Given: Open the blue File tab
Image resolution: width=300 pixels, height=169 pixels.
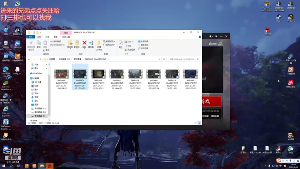Looking at the screenshot, I should coord(31,37).
